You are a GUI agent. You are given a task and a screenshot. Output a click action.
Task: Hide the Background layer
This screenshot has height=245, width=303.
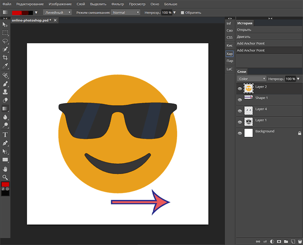coord(240,133)
